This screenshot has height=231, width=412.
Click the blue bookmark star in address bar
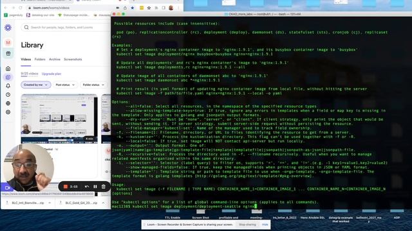[133, 8]
